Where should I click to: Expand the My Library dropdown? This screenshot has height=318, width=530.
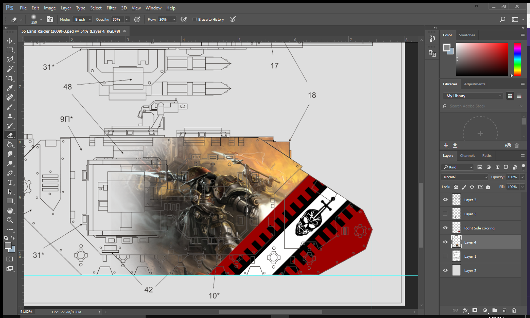474,96
